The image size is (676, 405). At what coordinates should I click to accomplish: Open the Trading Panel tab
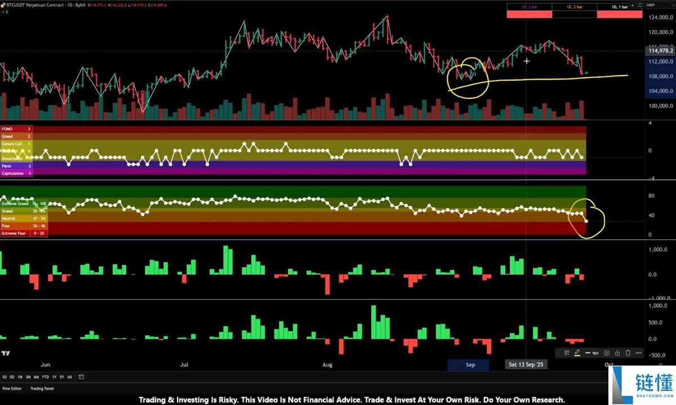point(42,388)
